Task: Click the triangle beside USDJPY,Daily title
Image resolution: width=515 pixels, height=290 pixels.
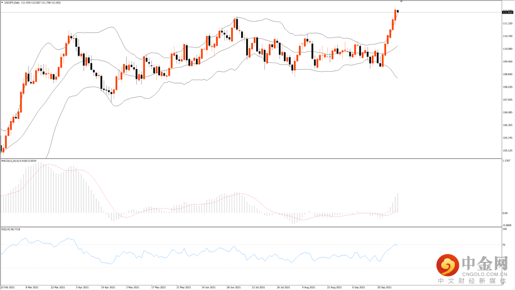Action: 2,3
